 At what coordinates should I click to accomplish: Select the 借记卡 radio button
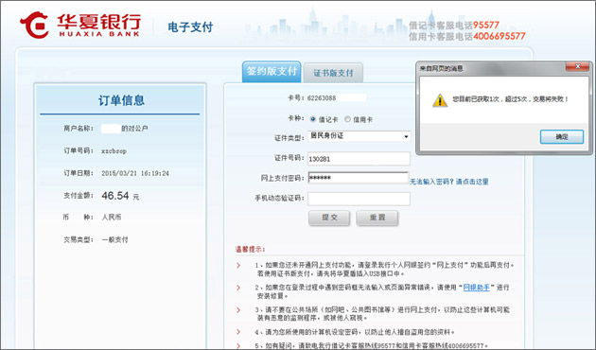(313, 119)
